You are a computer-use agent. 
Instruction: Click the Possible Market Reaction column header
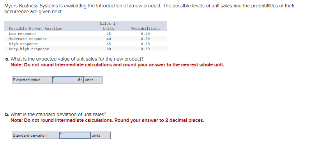[36, 29]
